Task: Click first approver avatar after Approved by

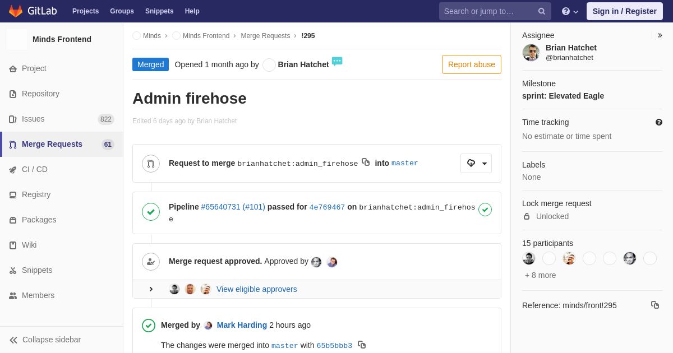Action: tap(316, 262)
